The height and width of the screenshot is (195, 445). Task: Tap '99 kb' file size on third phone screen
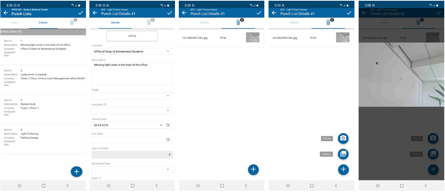(x=223, y=38)
